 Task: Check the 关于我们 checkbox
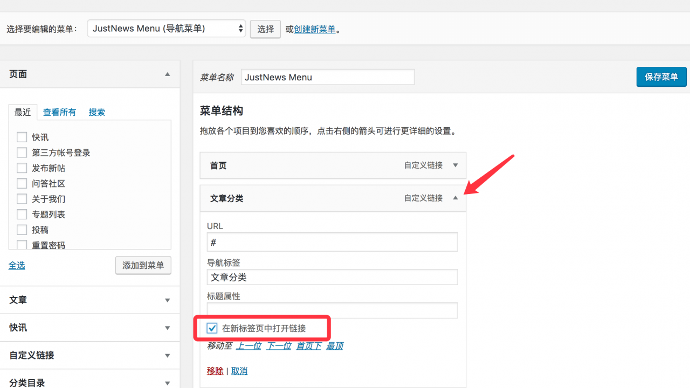pyautogui.click(x=22, y=199)
